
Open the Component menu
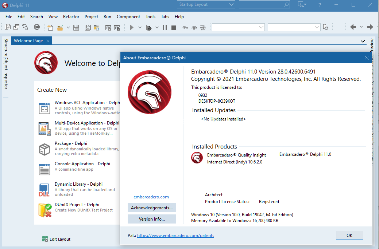tap(128, 17)
